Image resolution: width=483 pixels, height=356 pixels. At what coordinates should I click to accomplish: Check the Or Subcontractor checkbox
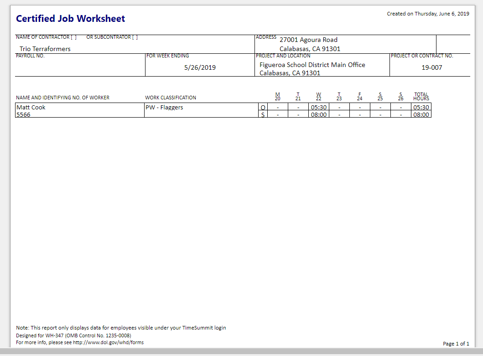point(135,37)
